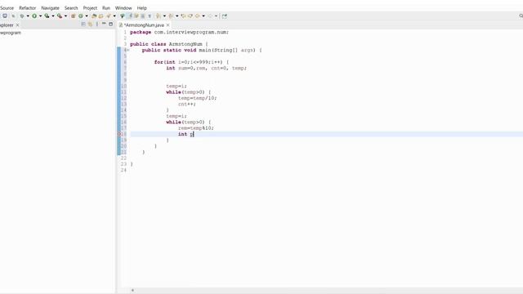
Task: Open the Run dropdown arrow
Action: pos(40,16)
